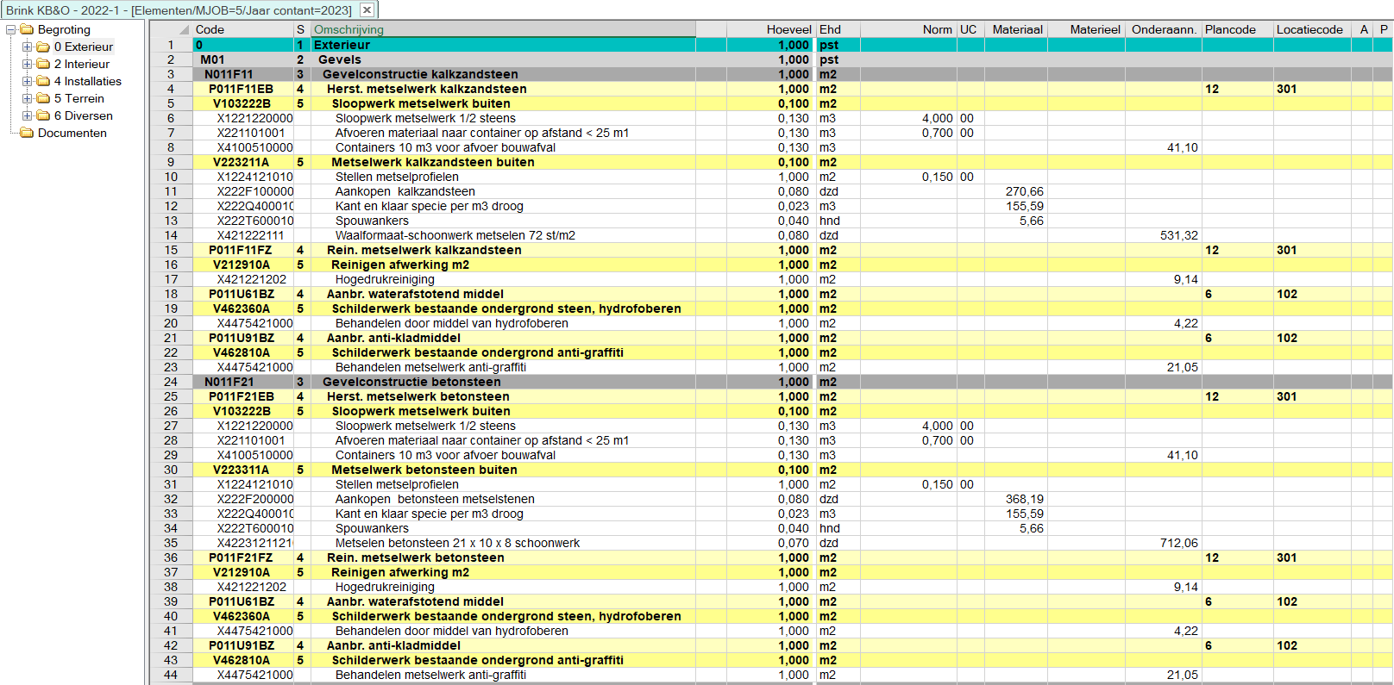Click the 2 Interieur folder icon

tap(43, 64)
